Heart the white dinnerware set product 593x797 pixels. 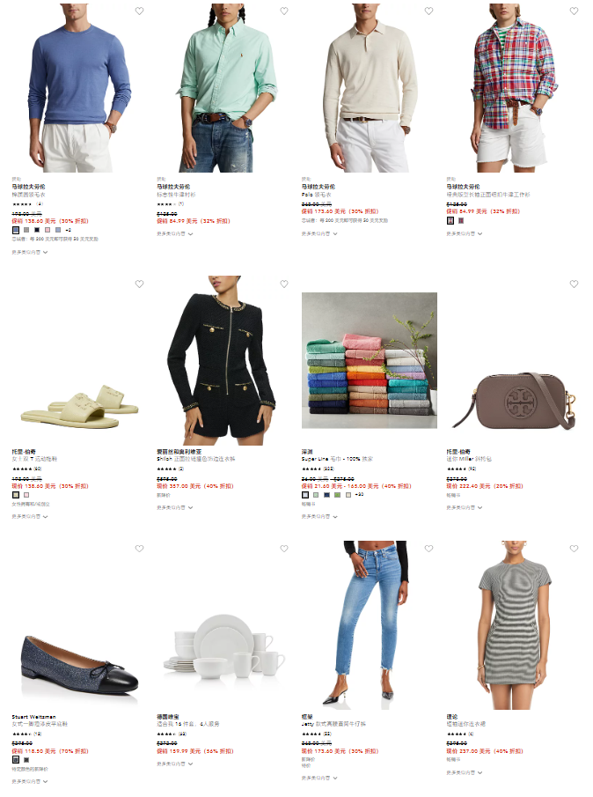click(284, 549)
